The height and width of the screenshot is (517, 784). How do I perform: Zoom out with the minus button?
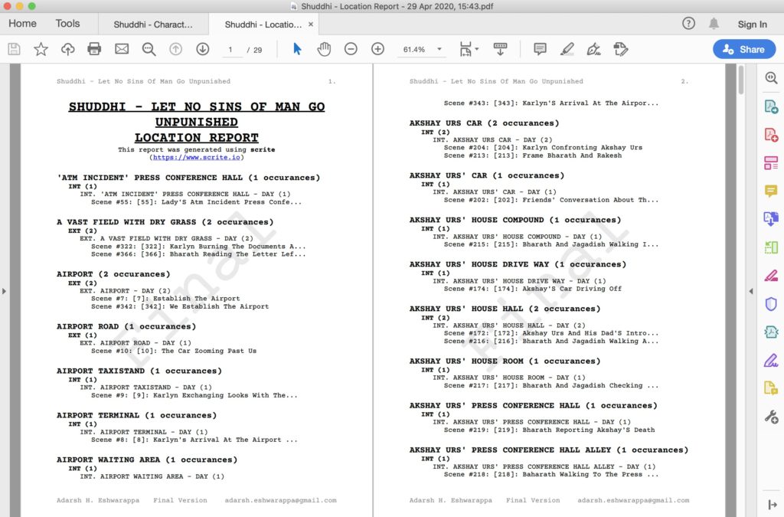351,49
